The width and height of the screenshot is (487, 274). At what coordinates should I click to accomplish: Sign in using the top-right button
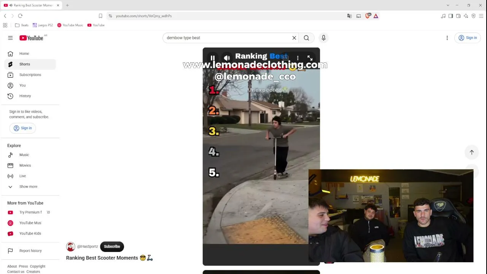468,38
